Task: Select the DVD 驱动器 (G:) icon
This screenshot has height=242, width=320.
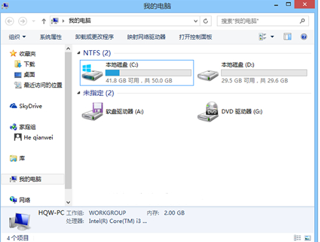Action: (x=208, y=112)
